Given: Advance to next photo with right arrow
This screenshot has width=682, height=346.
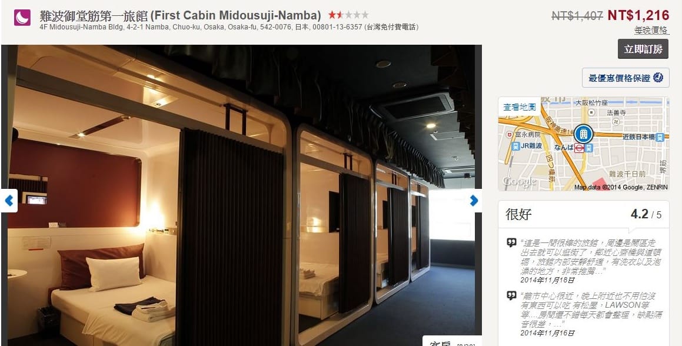Looking at the screenshot, I should [474, 201].
